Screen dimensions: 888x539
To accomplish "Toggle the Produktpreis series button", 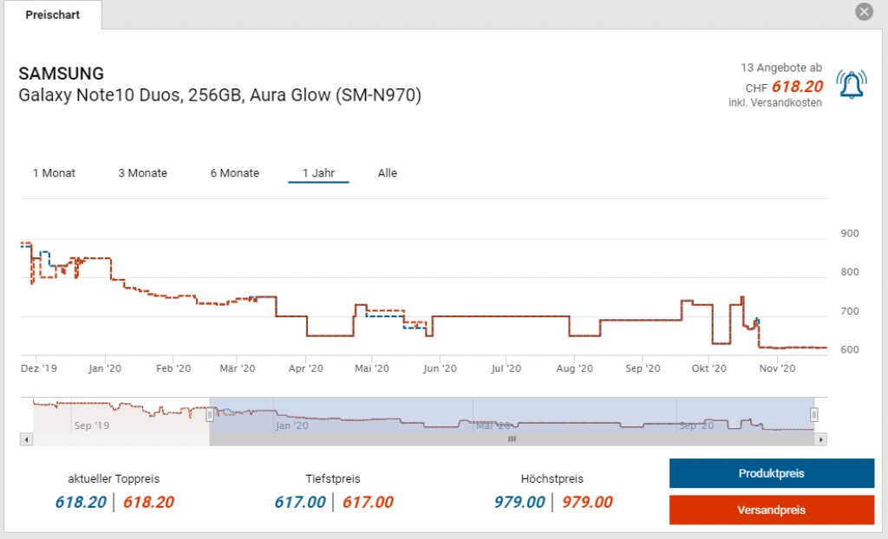I will click(771, 474).
